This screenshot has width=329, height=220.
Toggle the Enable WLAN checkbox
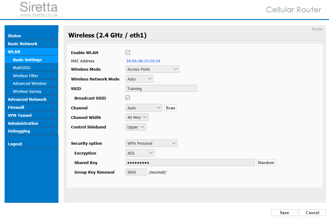[128, 52]
